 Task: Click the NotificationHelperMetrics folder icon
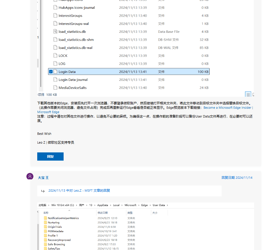[45, 218]
